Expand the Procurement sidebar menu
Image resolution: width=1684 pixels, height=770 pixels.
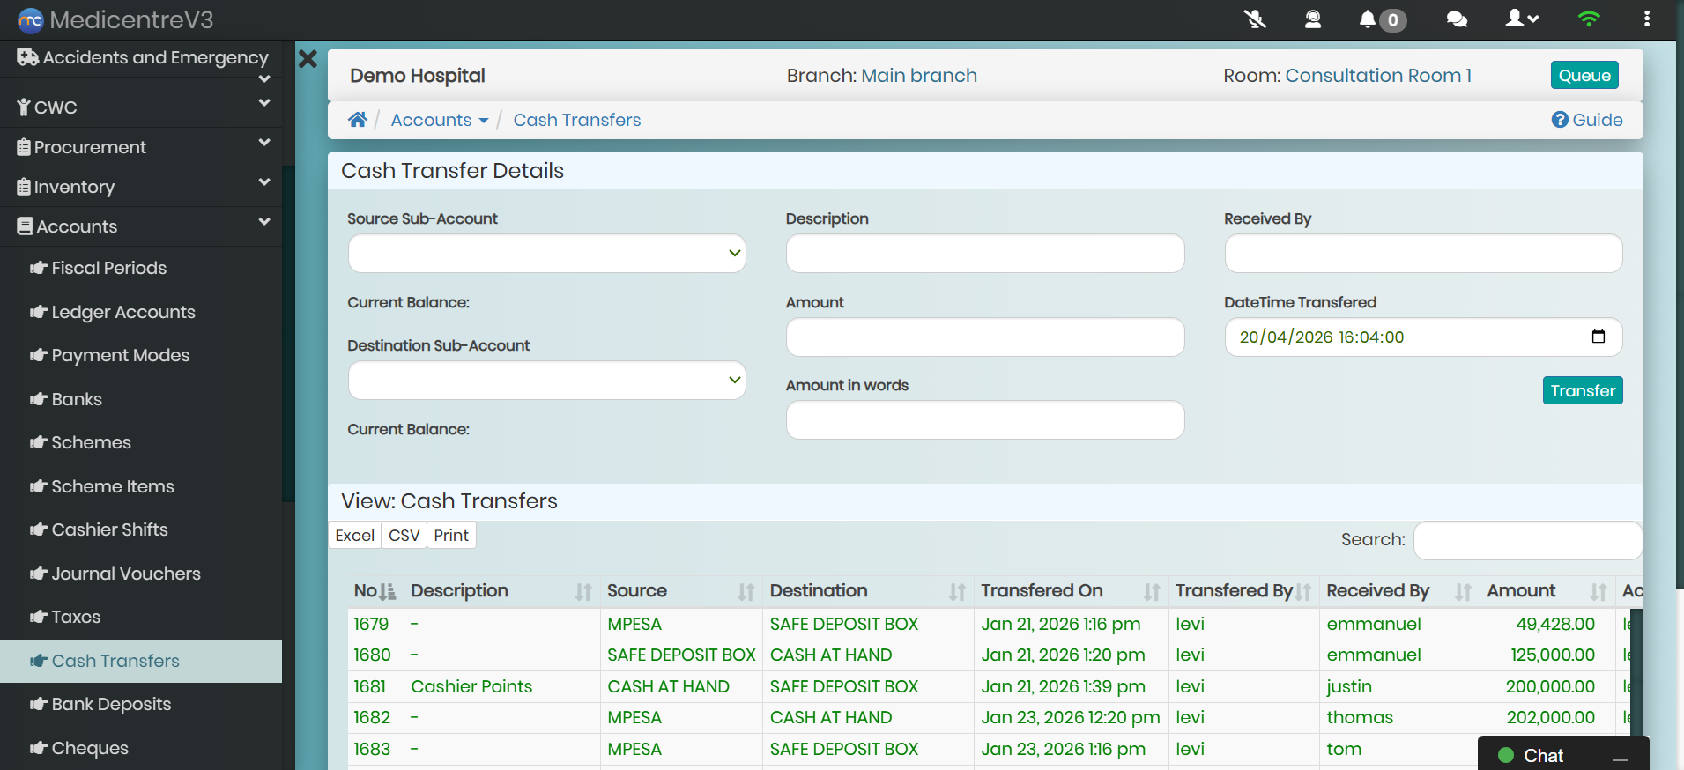141,147
